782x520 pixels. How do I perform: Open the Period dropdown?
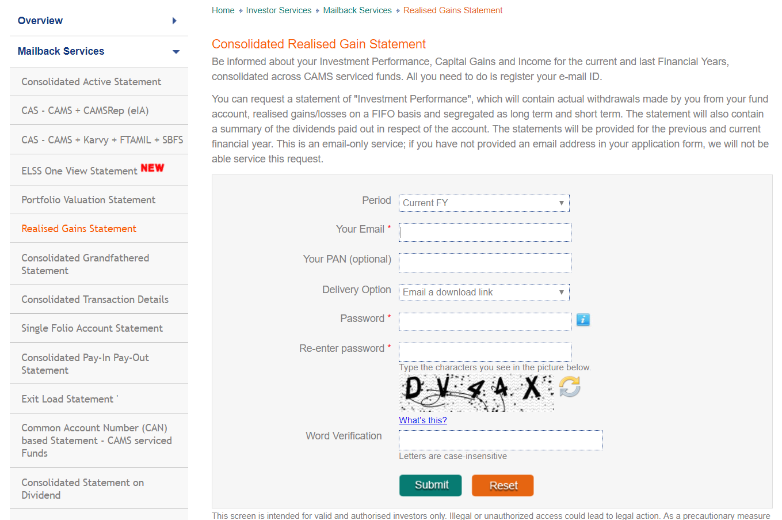(484, 203)
